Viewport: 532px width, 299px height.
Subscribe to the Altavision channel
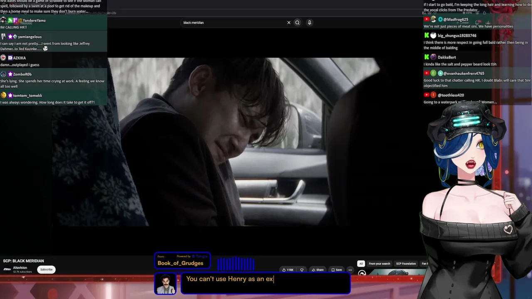[46, 270]
